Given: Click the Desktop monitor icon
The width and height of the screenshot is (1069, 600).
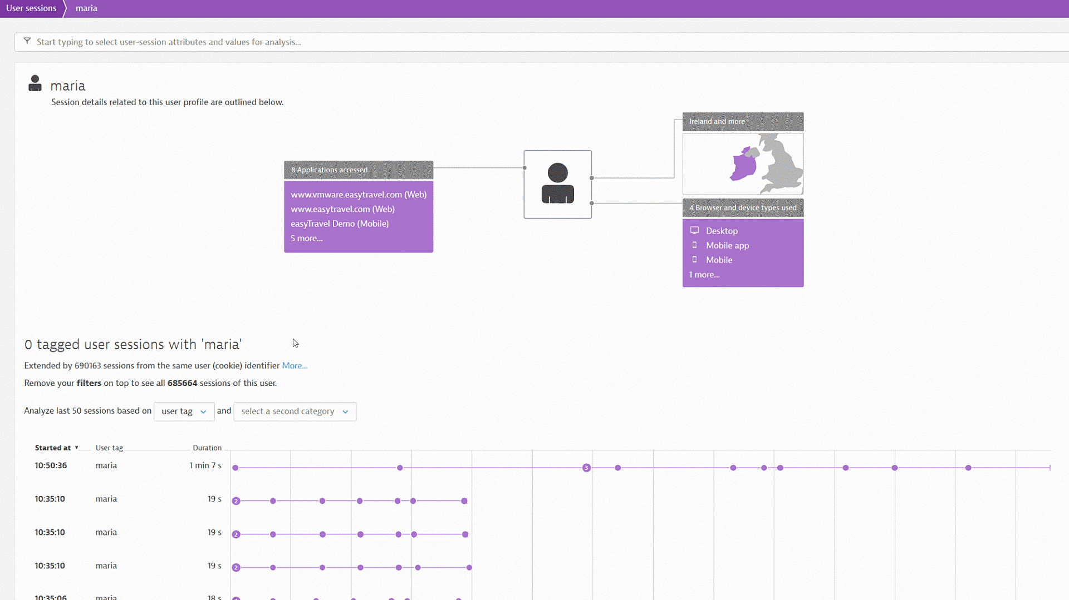Looking at the screenshot, I should [x=694, y=230].
